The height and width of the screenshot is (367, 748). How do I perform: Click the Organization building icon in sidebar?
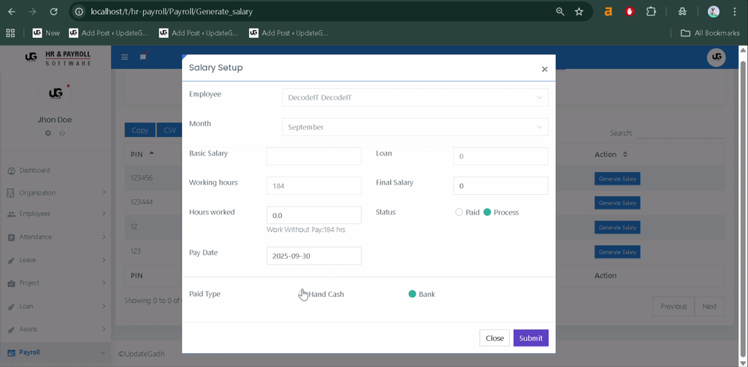click(11, 193)
